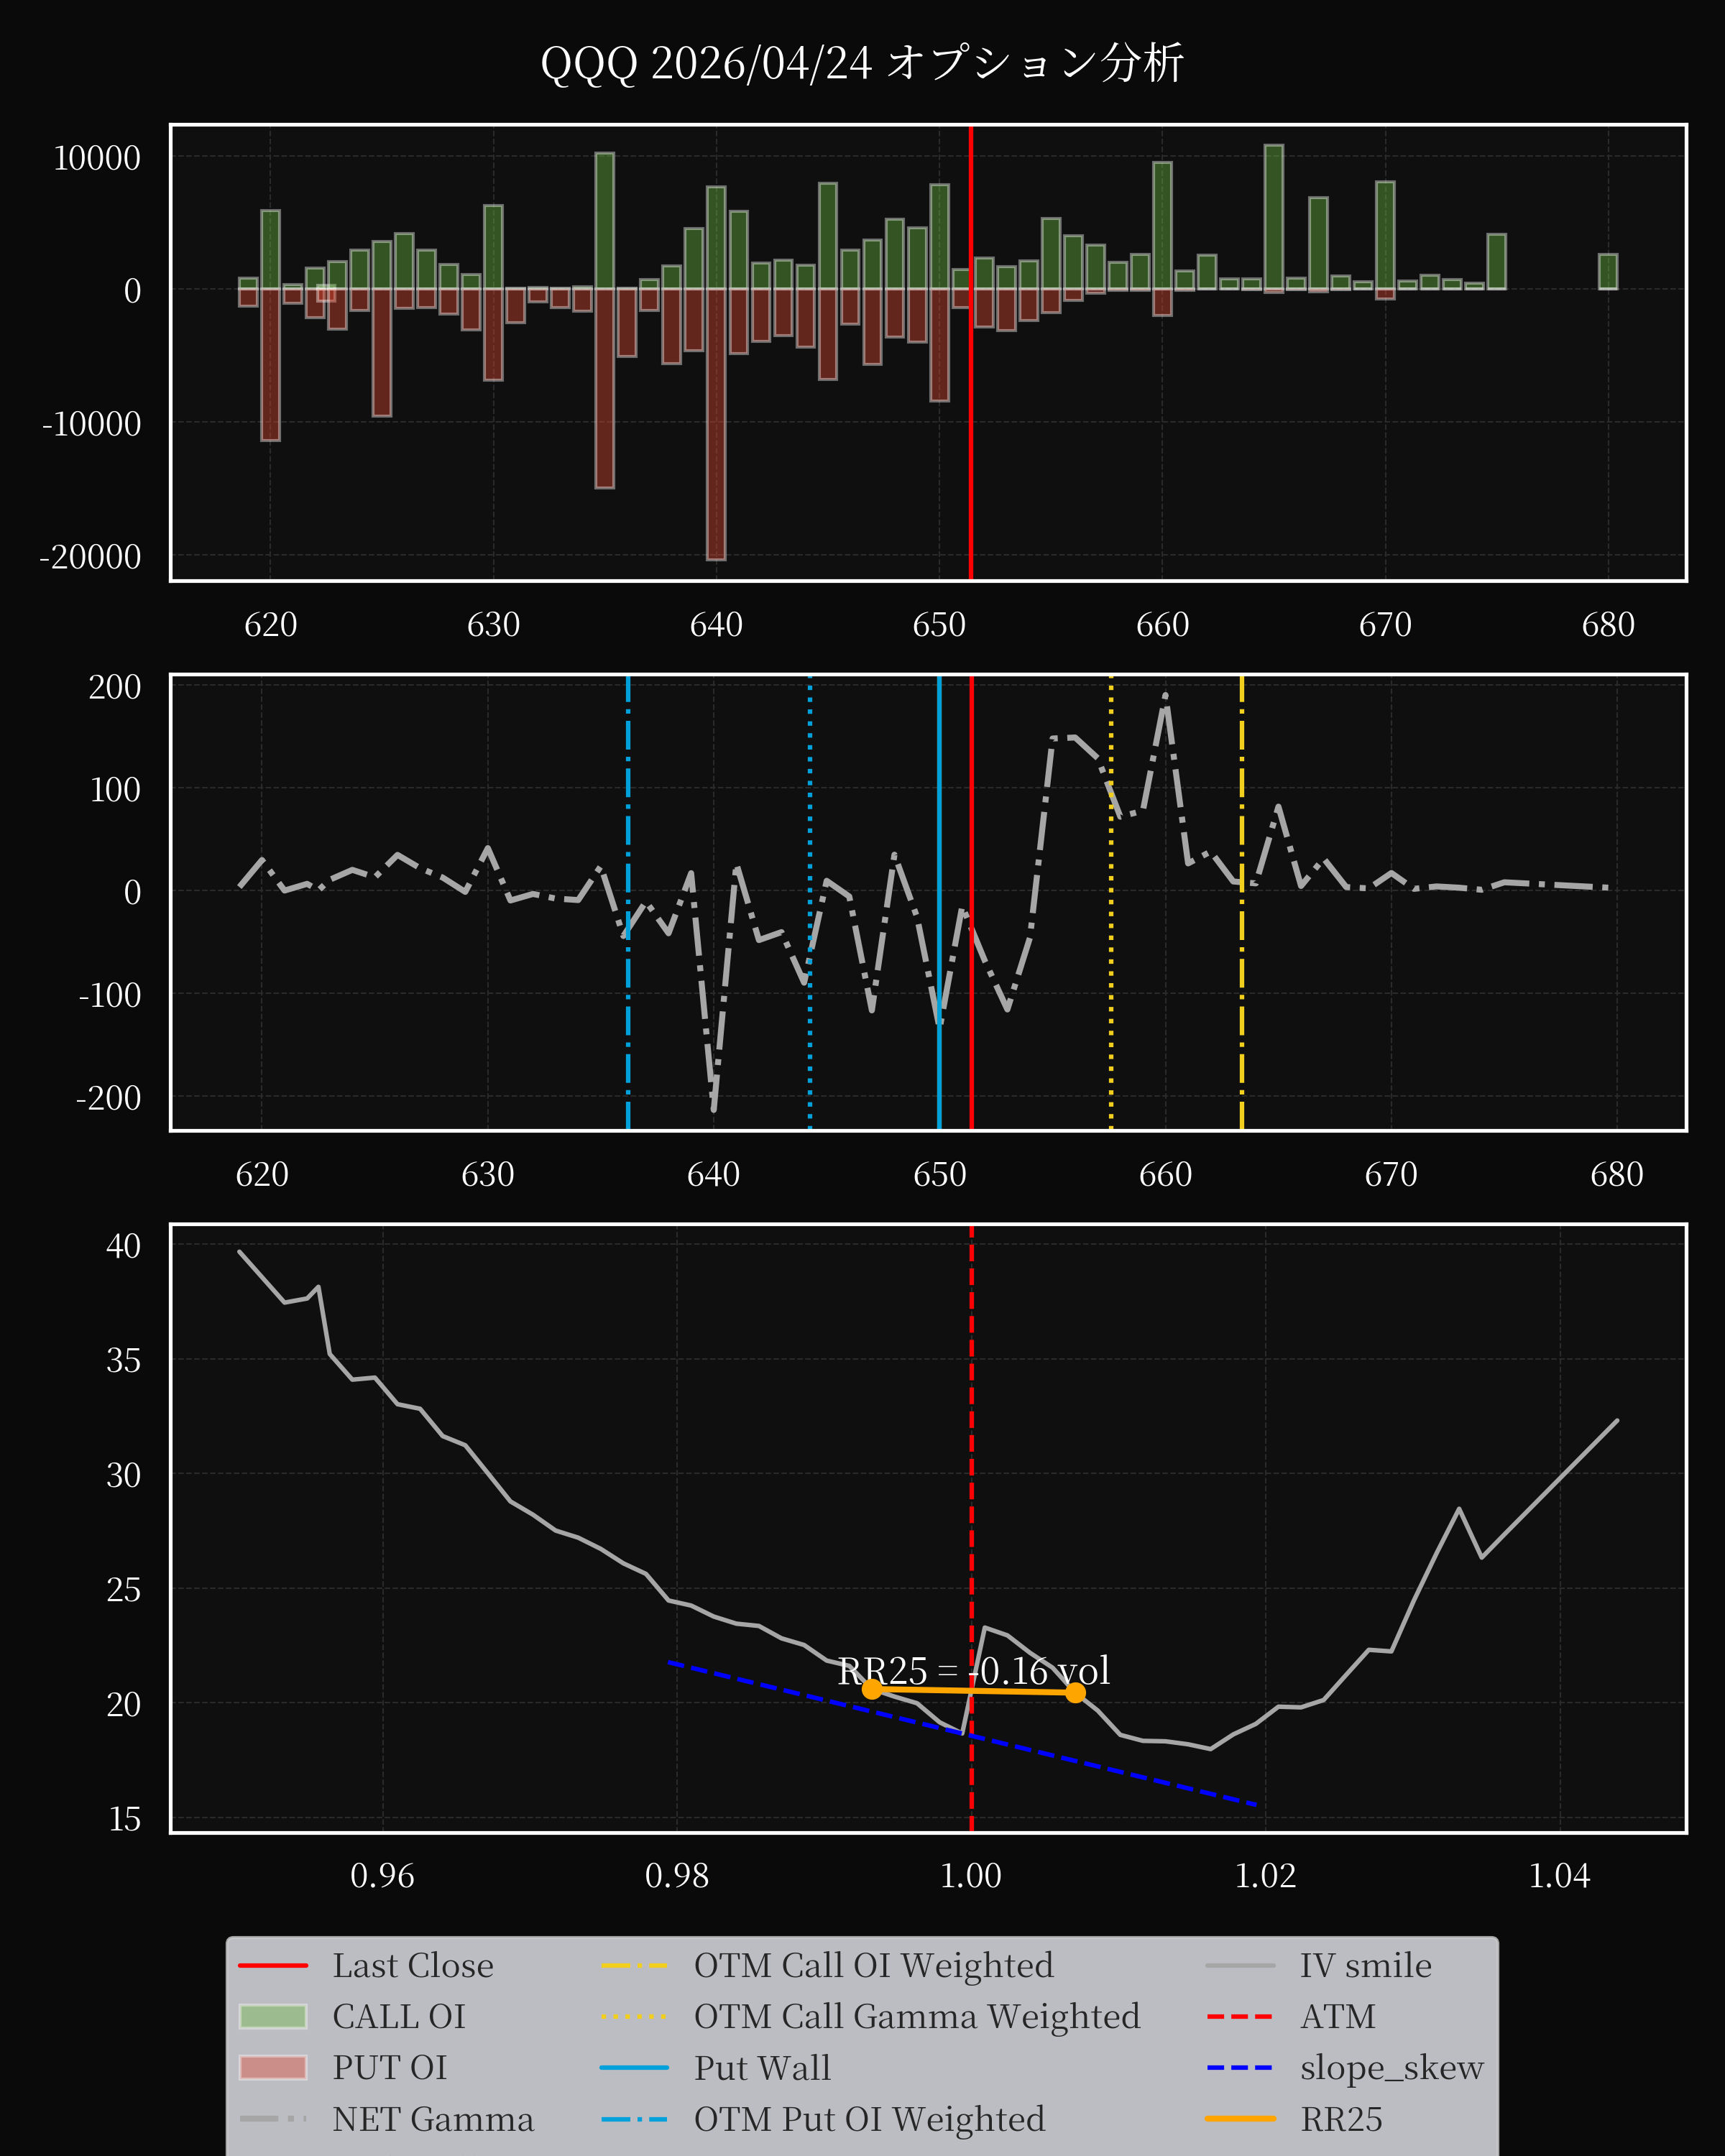Select the "CALL OI" legend label

(x=399, y=2017)
